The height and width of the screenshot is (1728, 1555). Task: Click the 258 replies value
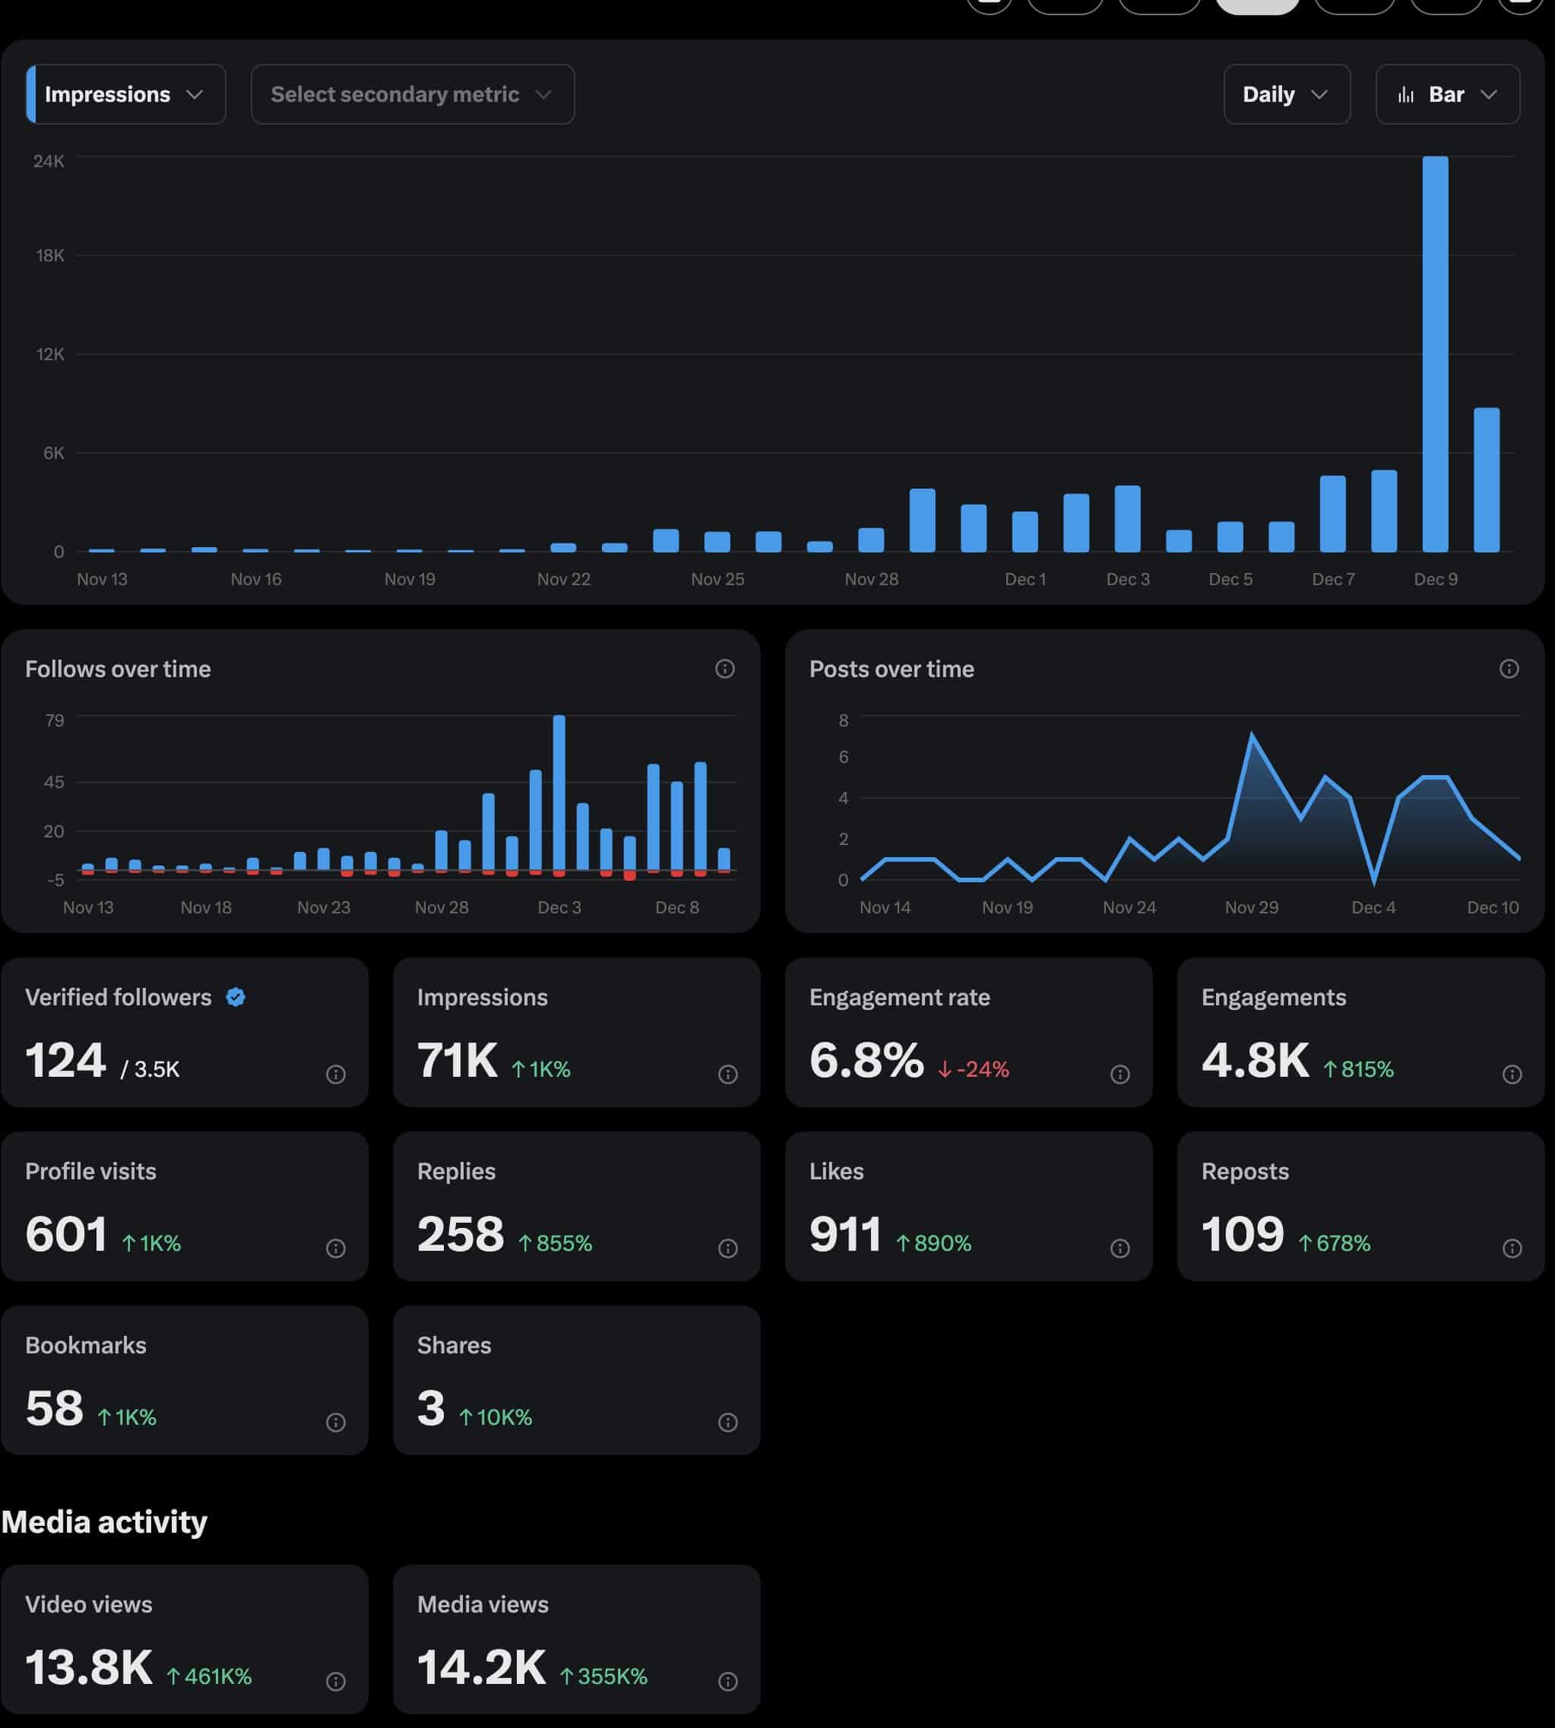tap(461, 1234)
